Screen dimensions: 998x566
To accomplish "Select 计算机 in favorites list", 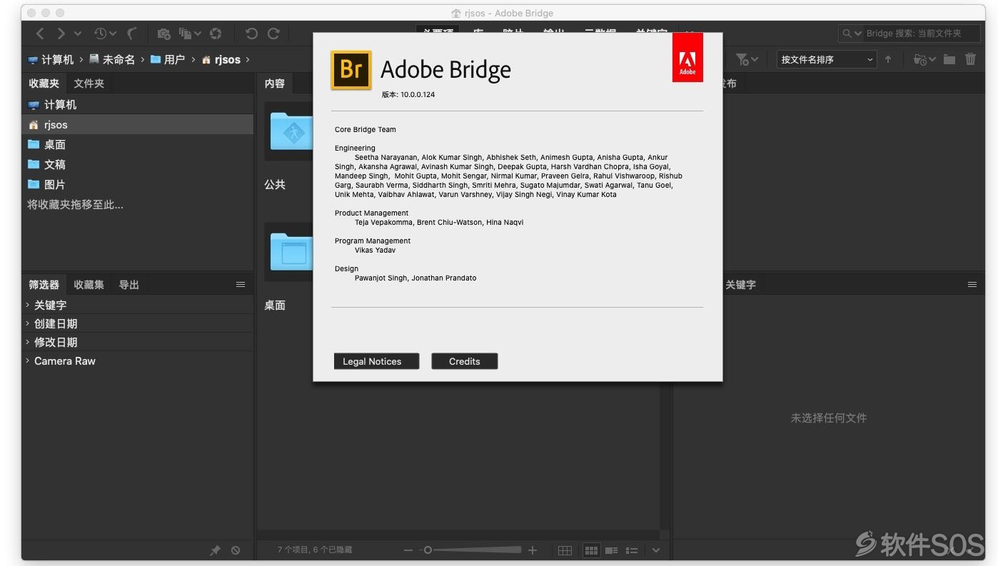I will [138, 104].
